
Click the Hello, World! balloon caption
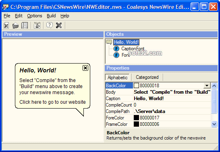pos(38,70)
